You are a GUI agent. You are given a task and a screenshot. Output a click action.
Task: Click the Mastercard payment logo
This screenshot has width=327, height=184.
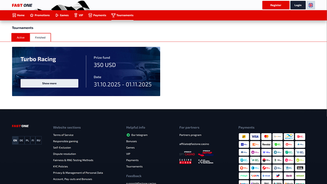click(266, 137)
